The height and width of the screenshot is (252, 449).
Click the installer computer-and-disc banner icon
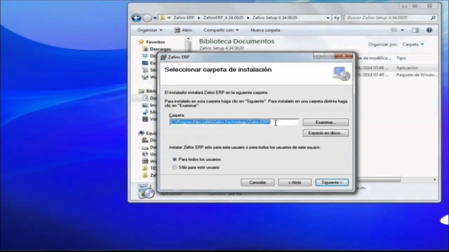coord(341,73)
